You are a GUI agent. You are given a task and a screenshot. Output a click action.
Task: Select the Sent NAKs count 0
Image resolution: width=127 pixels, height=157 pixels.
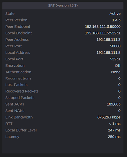pyautogui.click(x=119, y=111)
